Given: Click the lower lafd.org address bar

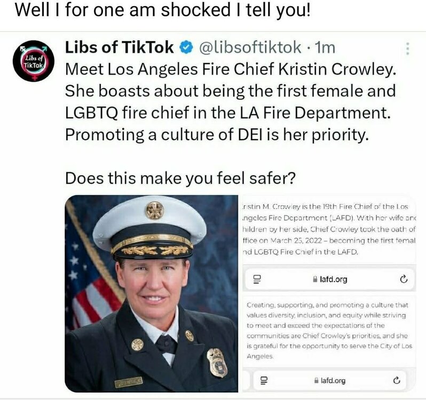Looking at the screenshot, I should 329,380.
